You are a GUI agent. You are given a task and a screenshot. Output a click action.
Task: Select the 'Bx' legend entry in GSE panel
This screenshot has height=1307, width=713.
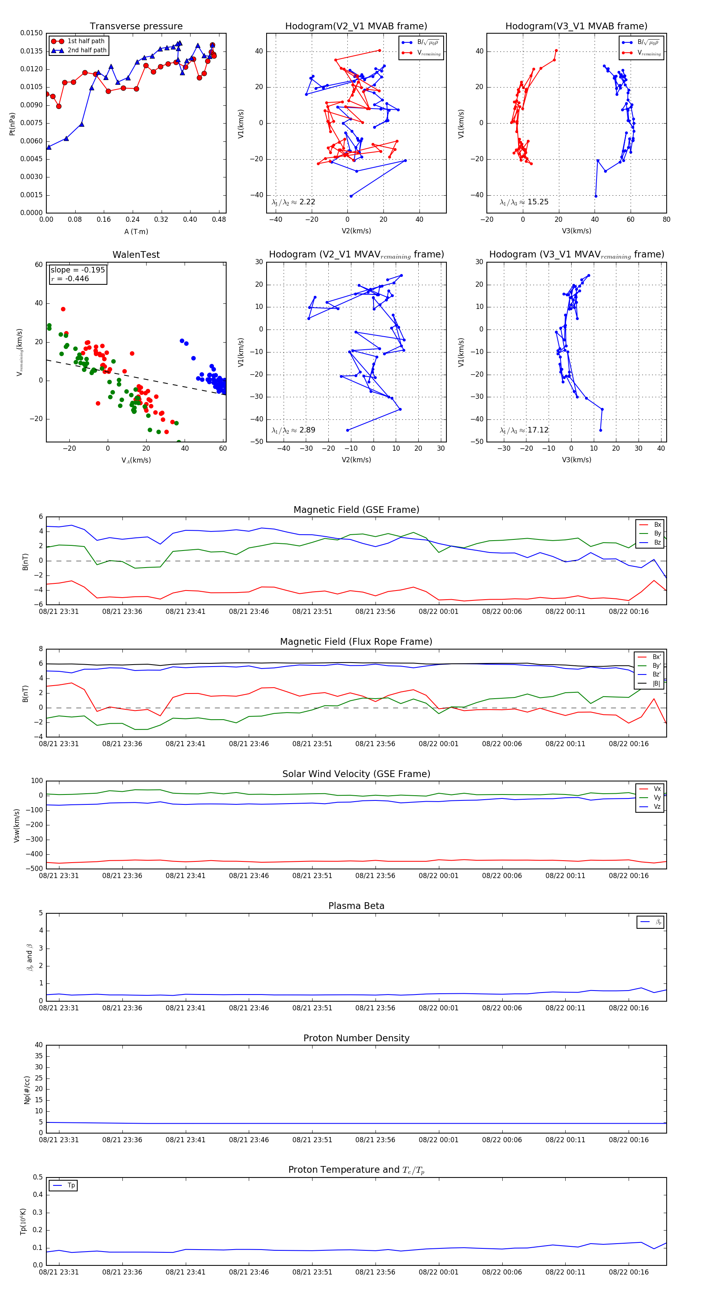click(650, 525)
